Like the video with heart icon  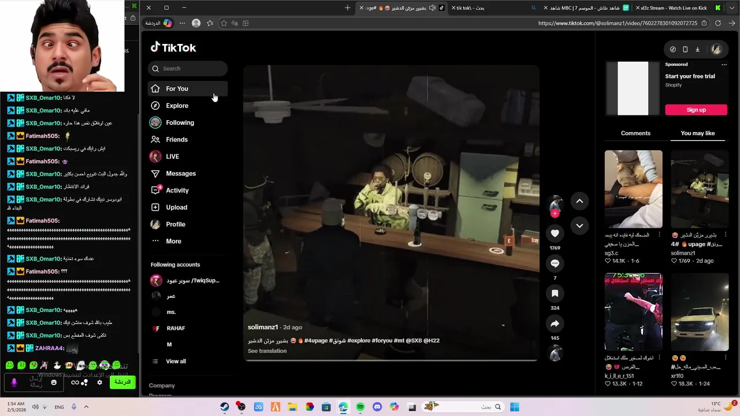[x=555, y=233]
